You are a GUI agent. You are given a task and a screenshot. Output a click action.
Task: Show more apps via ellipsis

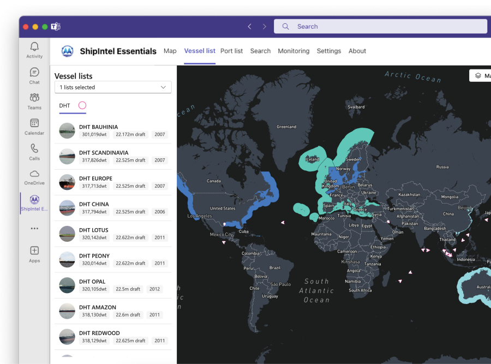[x=34, y=229]
